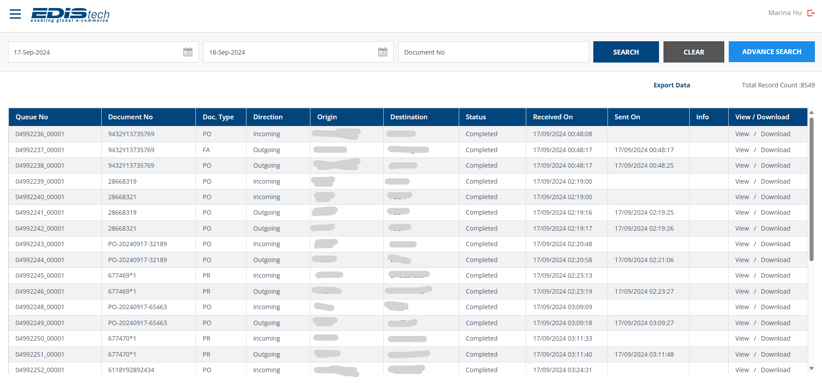Click the scrollbar up arrow in table
The height and width of the screenshot is (385, 822).
(811, 113)
